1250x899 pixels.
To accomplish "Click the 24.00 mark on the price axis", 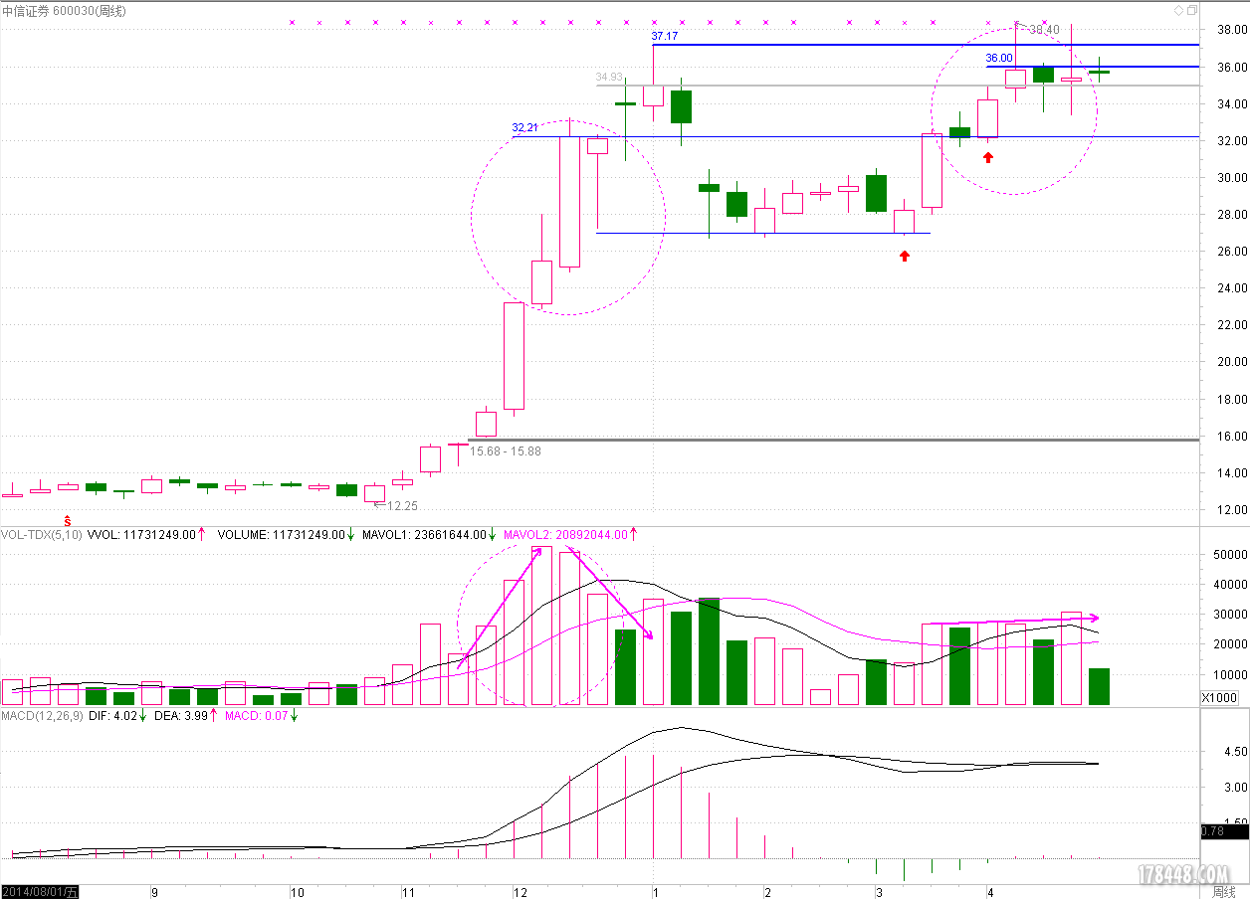I will pyautogui.click(x=1231, y=288).
